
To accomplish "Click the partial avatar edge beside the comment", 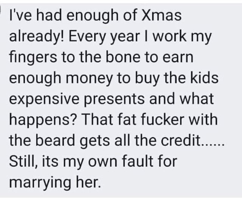I will 0,9.
